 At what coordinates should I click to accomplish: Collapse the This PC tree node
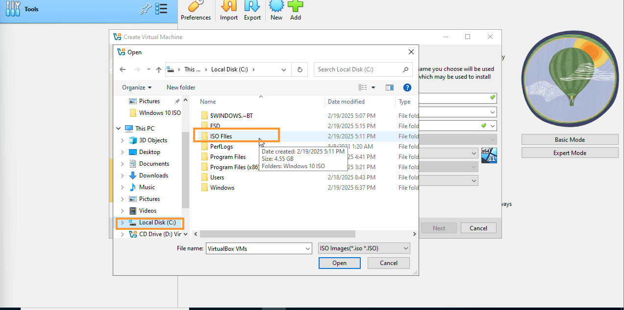pos(119,129)
